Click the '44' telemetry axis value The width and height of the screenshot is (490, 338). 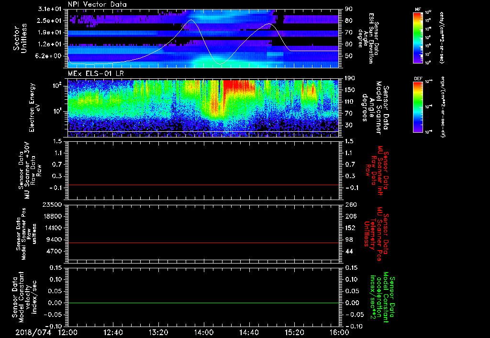348,251
